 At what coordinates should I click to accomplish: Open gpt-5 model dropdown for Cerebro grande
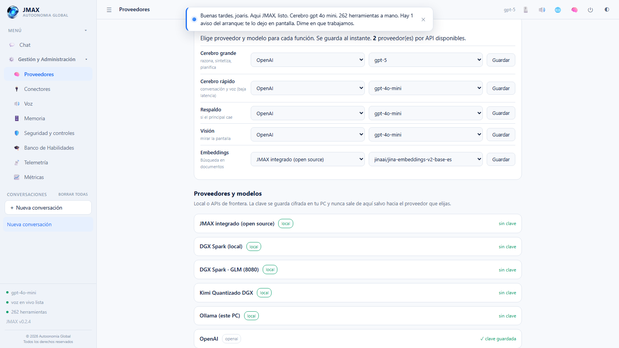click(x=426, y=60)
